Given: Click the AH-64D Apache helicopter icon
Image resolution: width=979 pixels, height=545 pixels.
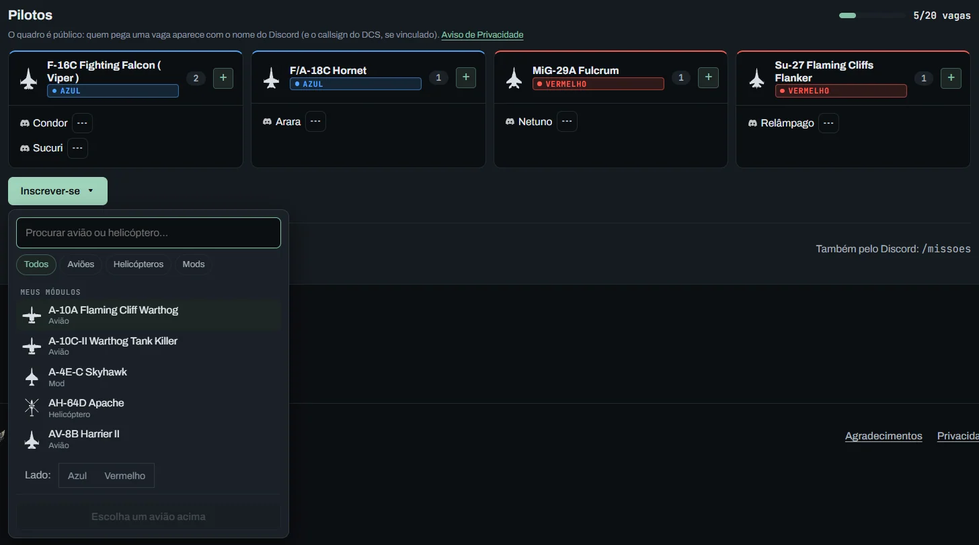Looking at the screenshot, I should 32,408.
